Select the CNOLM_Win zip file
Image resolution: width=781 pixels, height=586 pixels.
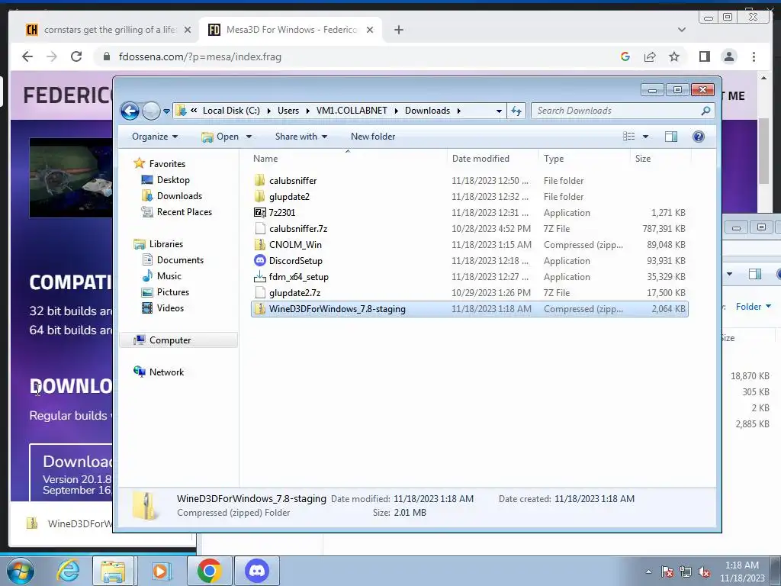pyautogui.click(x=295, y=245)
